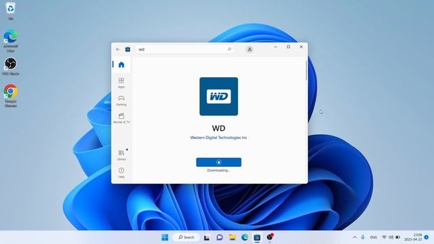The image size is (434, 244).
Task: Select the OBS Studio desktop shortcut
Action: (x=11, y=66)
